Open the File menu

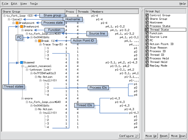pos(5,4)
